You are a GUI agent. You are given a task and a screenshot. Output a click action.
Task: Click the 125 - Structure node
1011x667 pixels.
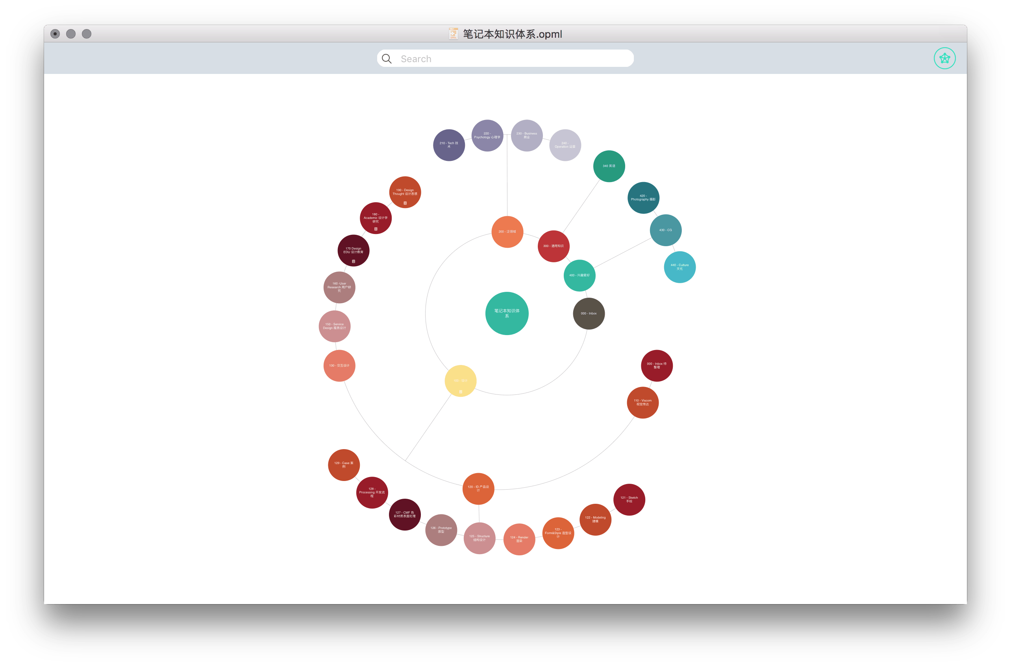[x=479, y=538]
